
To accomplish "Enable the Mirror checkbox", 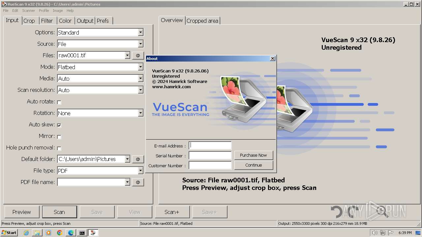I will 59,137.
